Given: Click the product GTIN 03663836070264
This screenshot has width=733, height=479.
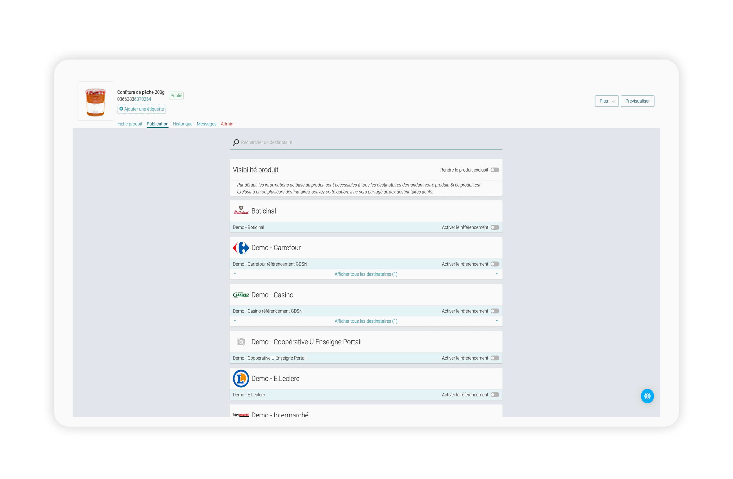Looking at the screenshot, I should (134, 99).
